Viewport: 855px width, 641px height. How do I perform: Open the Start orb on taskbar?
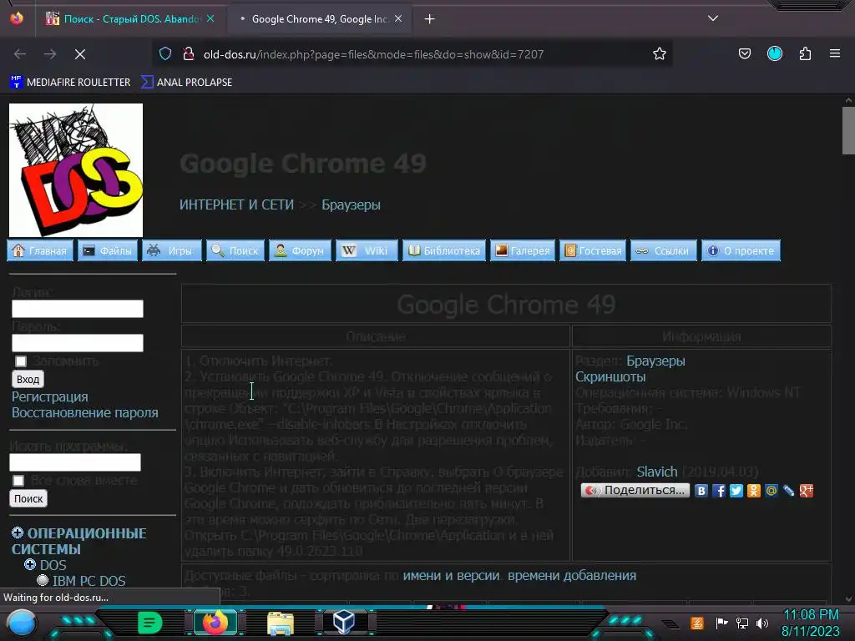[22, 623]
